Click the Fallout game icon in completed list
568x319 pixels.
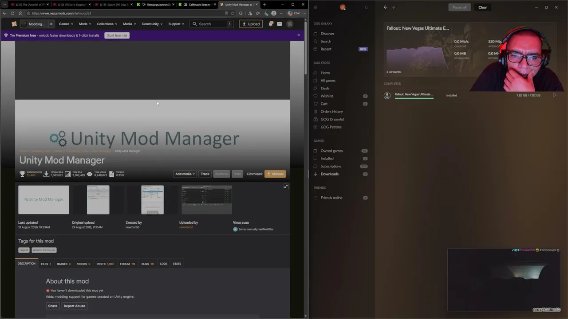[x=387, y=95]
